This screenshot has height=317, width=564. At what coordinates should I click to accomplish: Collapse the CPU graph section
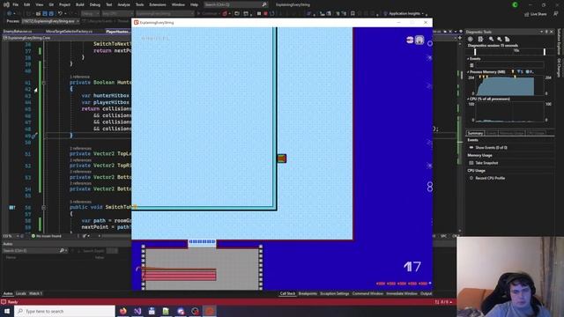pos(468,99)
